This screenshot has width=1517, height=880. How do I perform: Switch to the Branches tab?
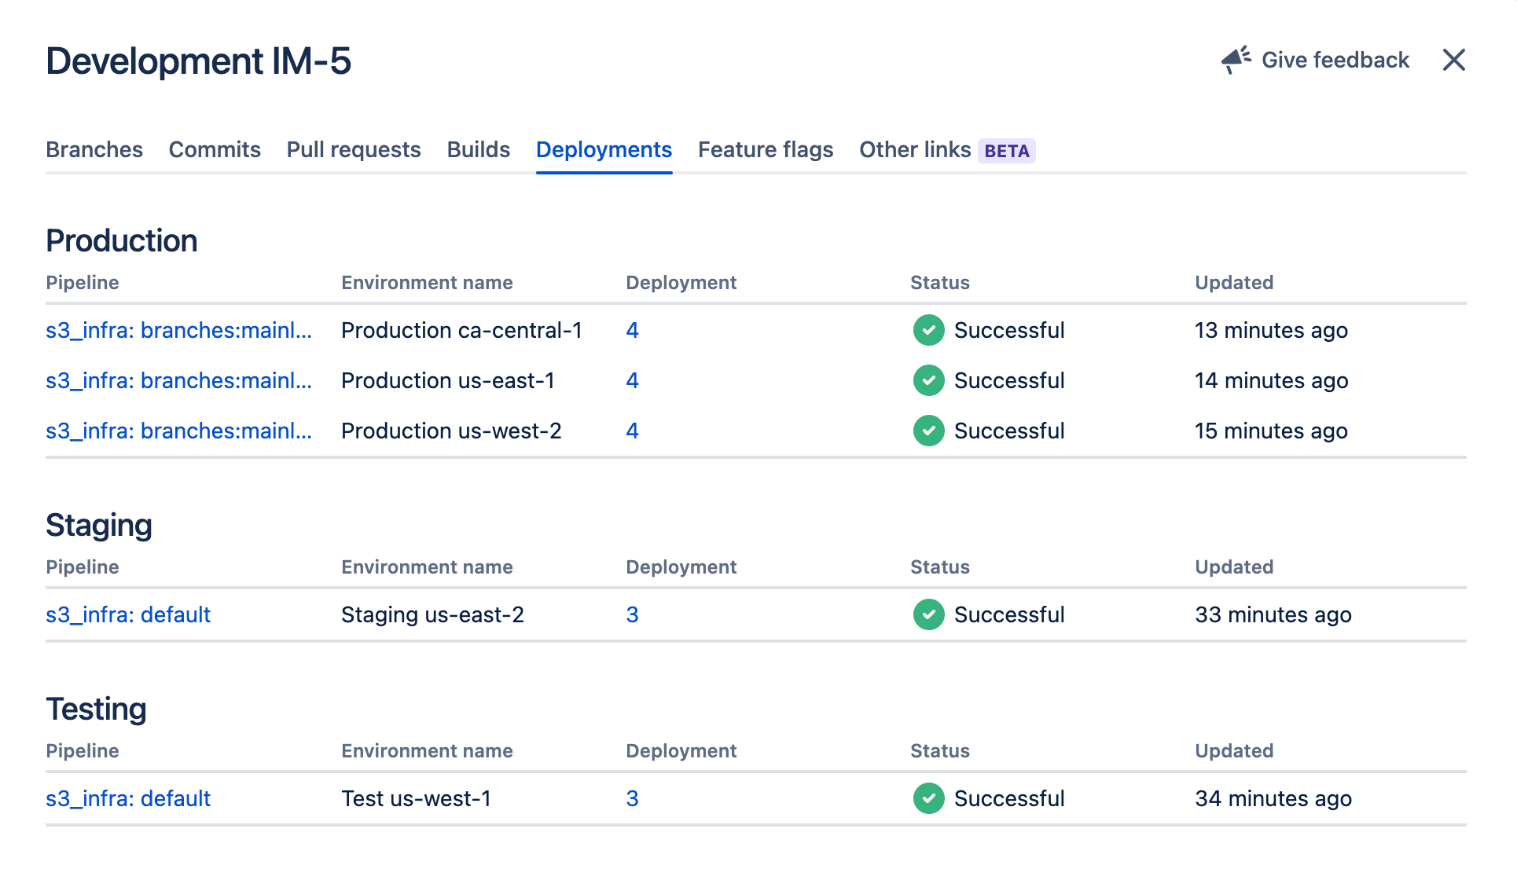pyautogui.click(x=95, y=148)
